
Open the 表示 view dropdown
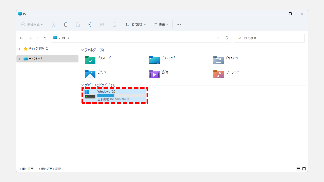(x=160, y=25)
